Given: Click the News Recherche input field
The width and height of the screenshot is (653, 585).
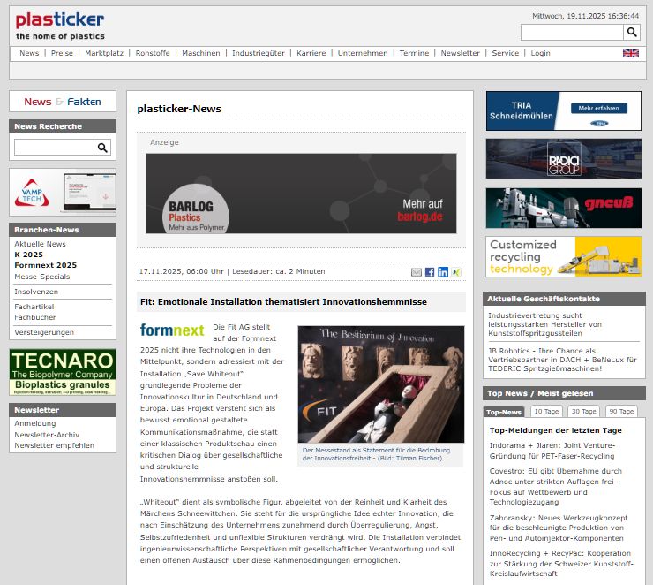Looking at the screenshot, I should [54, 148].
